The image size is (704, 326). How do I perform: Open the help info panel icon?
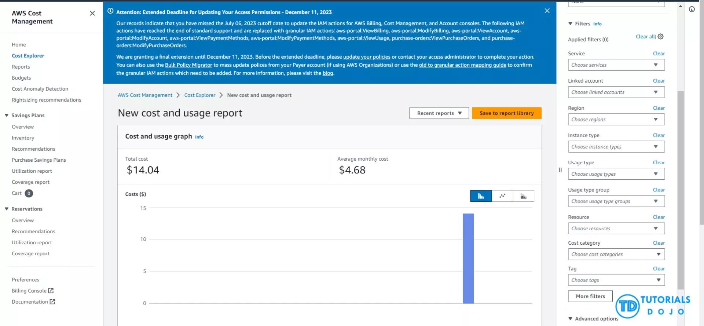(x=692, y=9)
